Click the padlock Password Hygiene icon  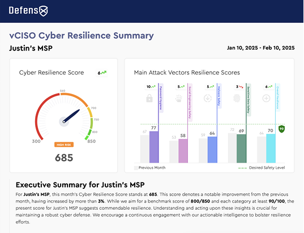coord(149,98)
